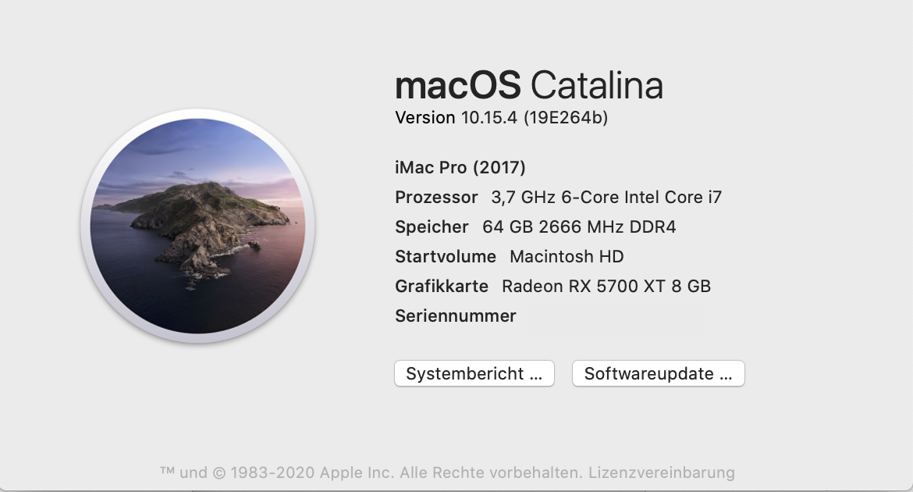Click the Speicher label

[x=432, y=227]
